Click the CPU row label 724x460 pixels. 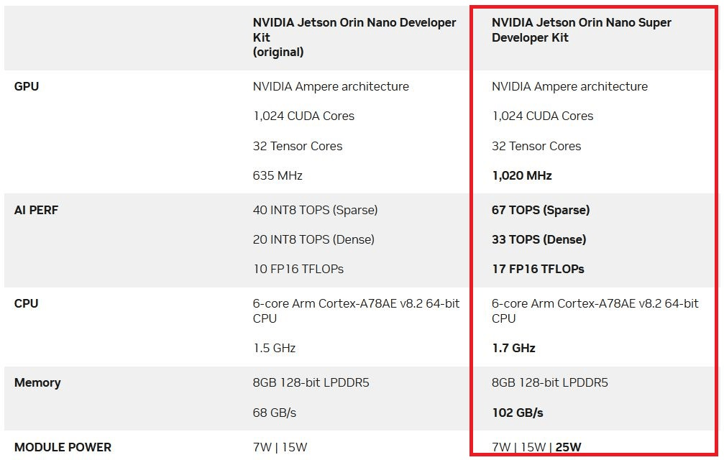(27, 303)
